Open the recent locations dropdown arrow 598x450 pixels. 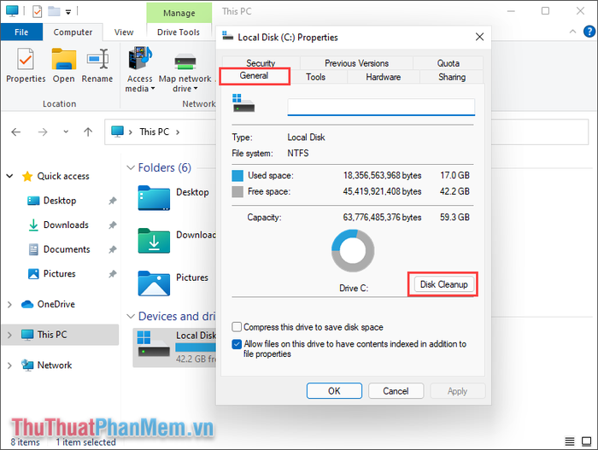coord(66,132)
